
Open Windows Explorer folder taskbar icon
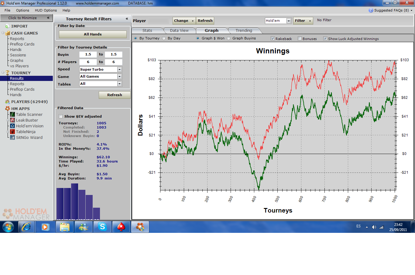coord(65,227)
